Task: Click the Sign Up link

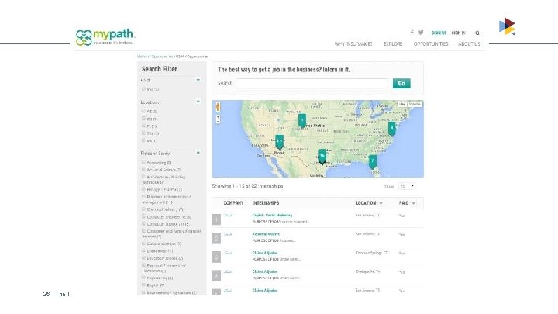Action: pos(439,33)
